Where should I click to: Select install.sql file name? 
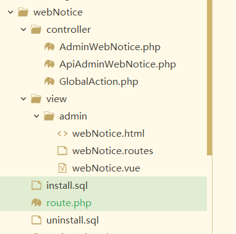pyautogui.click(x=67, y=186)
